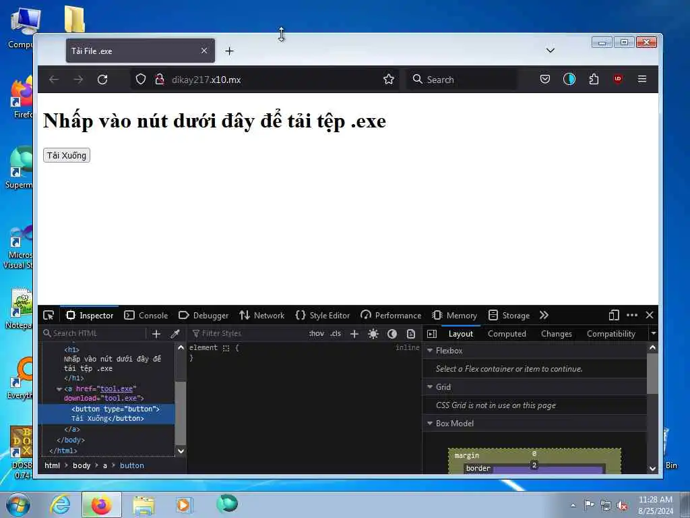List all tabs with chevron
This screenshot has height=518, width=690.
[550, 51]
